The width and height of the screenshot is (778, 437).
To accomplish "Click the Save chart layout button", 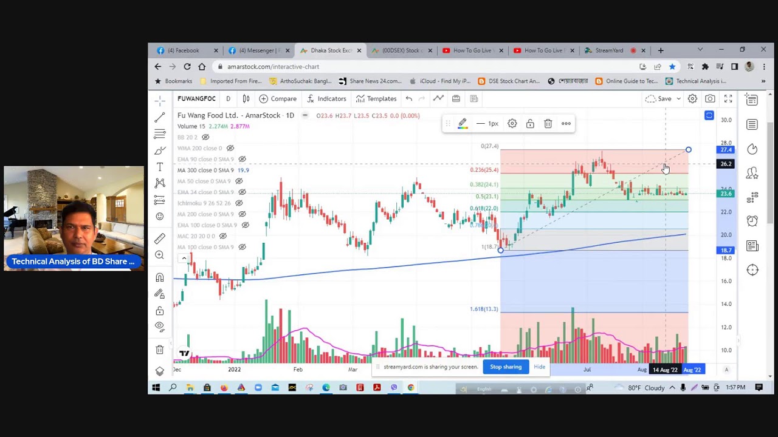I will coord(660,98).
